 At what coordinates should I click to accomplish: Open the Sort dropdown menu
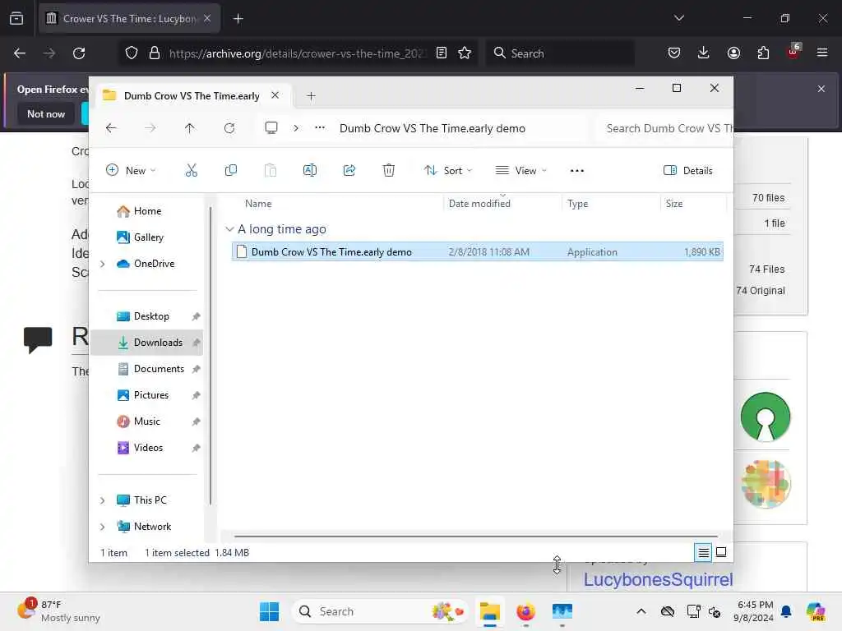448,171
